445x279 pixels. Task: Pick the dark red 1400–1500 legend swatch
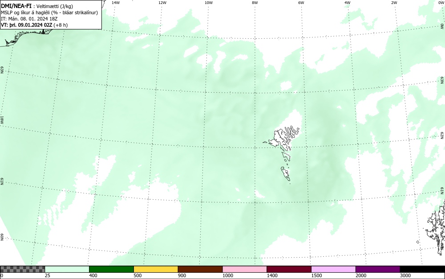tap(289, 269)
